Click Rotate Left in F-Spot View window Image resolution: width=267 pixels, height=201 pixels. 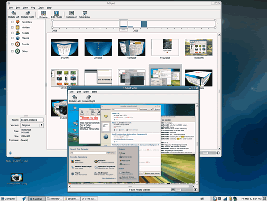(75, 99)
